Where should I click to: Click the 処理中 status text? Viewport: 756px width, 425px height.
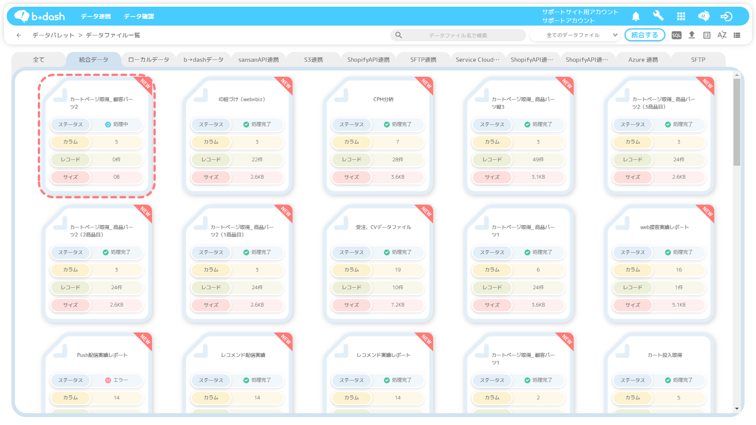point(121,124)
